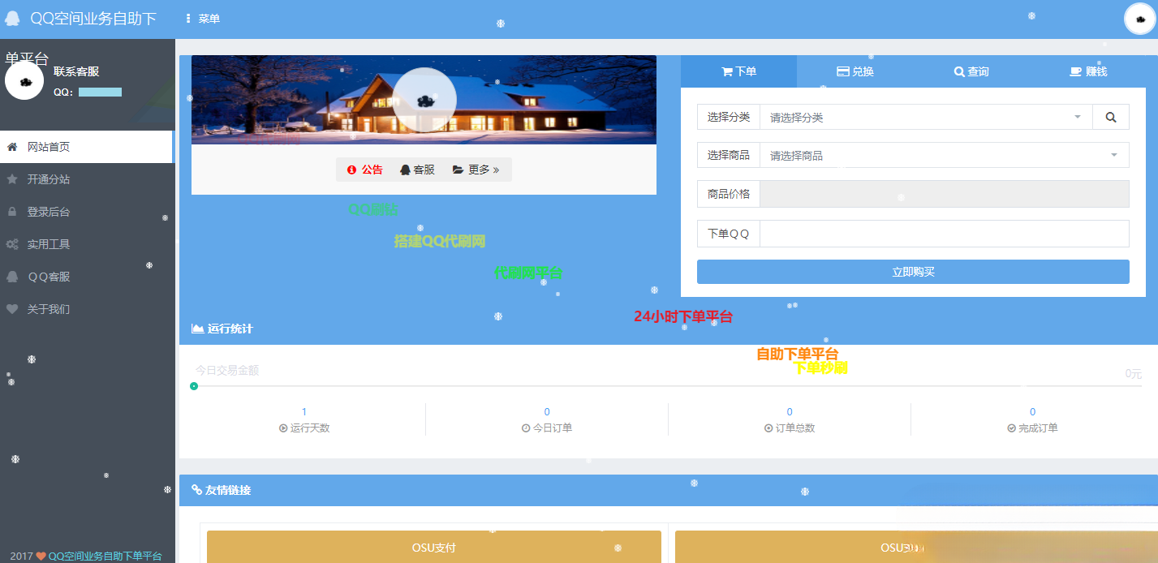Click the 今日交易金额 progress slider handle

point(193,387)
